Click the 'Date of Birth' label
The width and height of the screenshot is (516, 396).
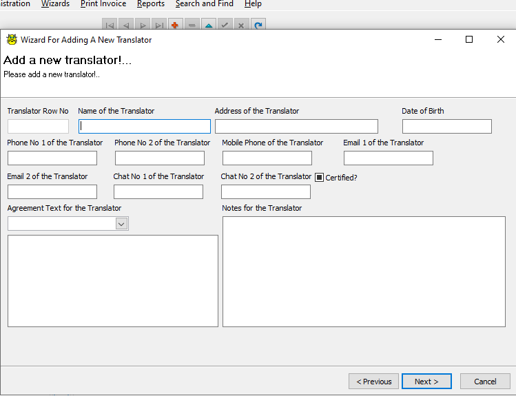click(x=423, y=111)
